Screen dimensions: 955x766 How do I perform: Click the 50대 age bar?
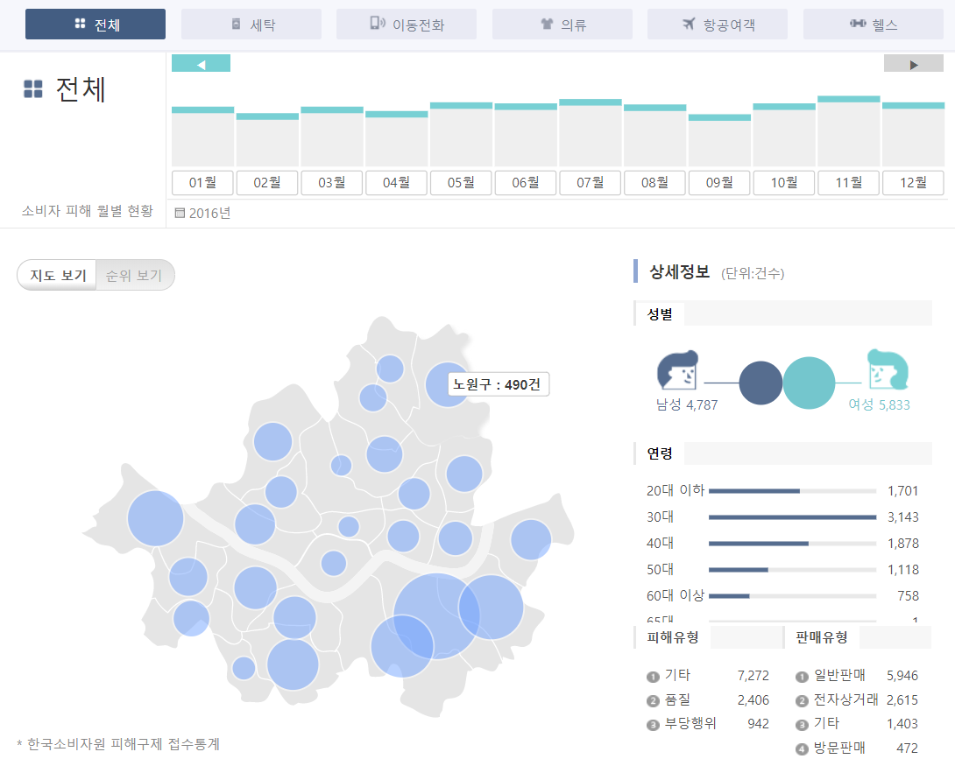tap(792, 570)
